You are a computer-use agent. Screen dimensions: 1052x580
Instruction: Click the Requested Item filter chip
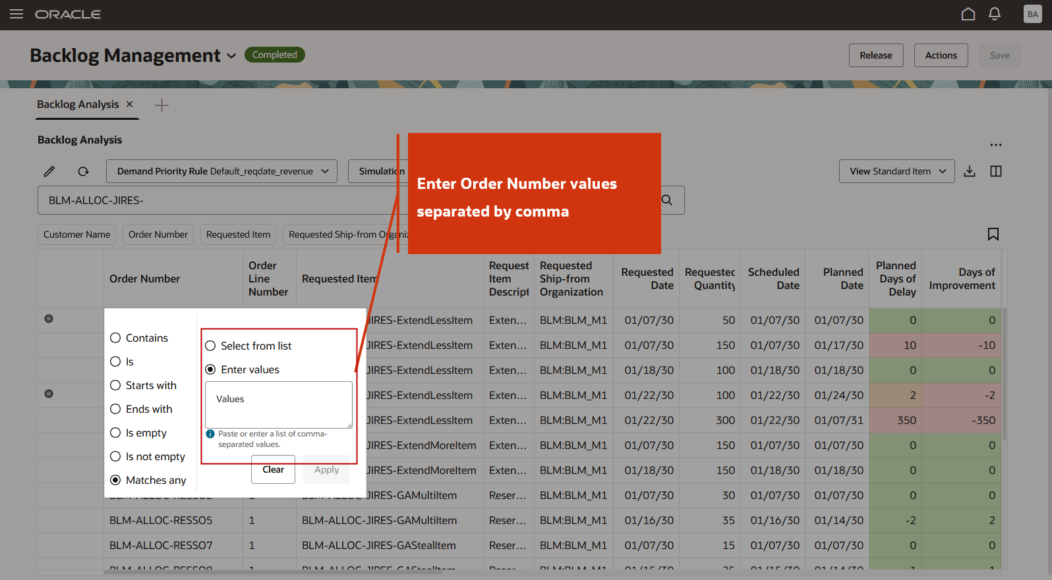pyautogui.click(x=239, y=234)
